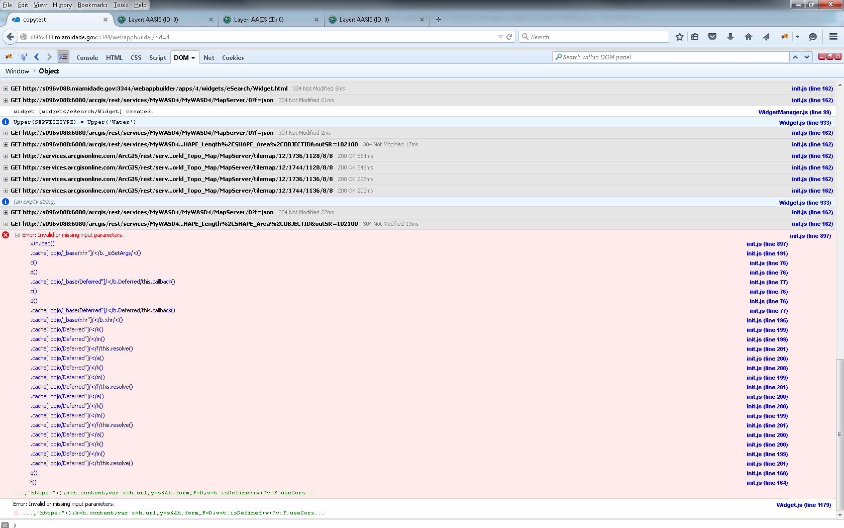Screen dimensions: 844x528
Task: Click the Firebug panel vertical scrollbar thumb
Action: [x=839, y=434]
